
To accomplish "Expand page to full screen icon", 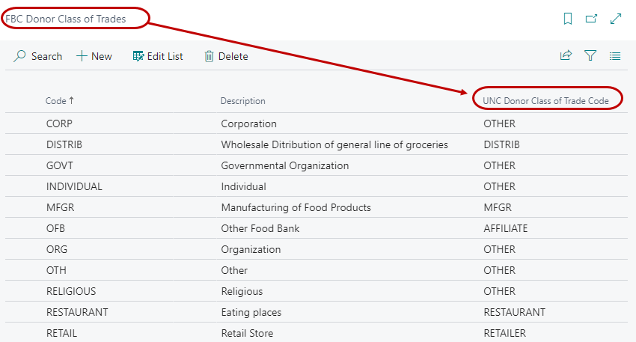I will click(x=616, y=19).
